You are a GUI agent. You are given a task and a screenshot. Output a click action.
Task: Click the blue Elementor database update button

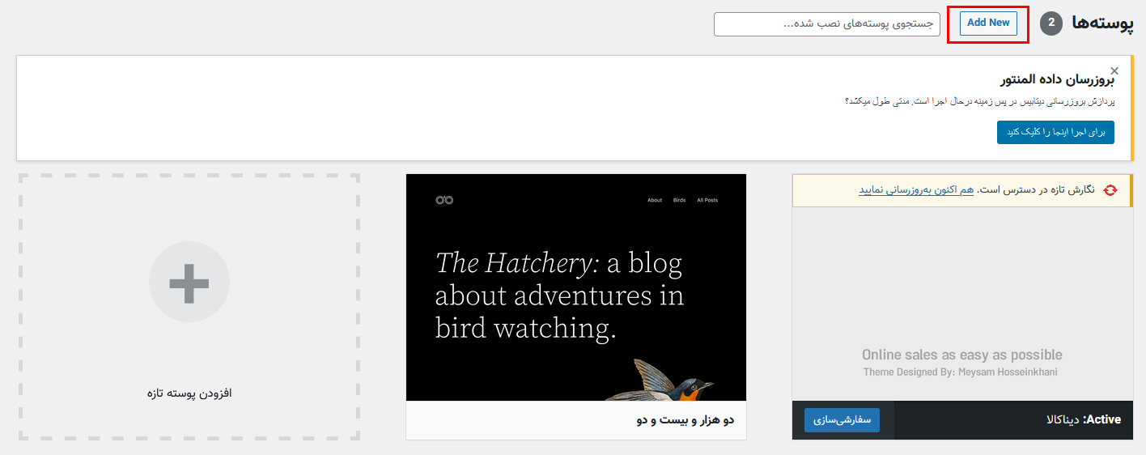coord(1055,133)
